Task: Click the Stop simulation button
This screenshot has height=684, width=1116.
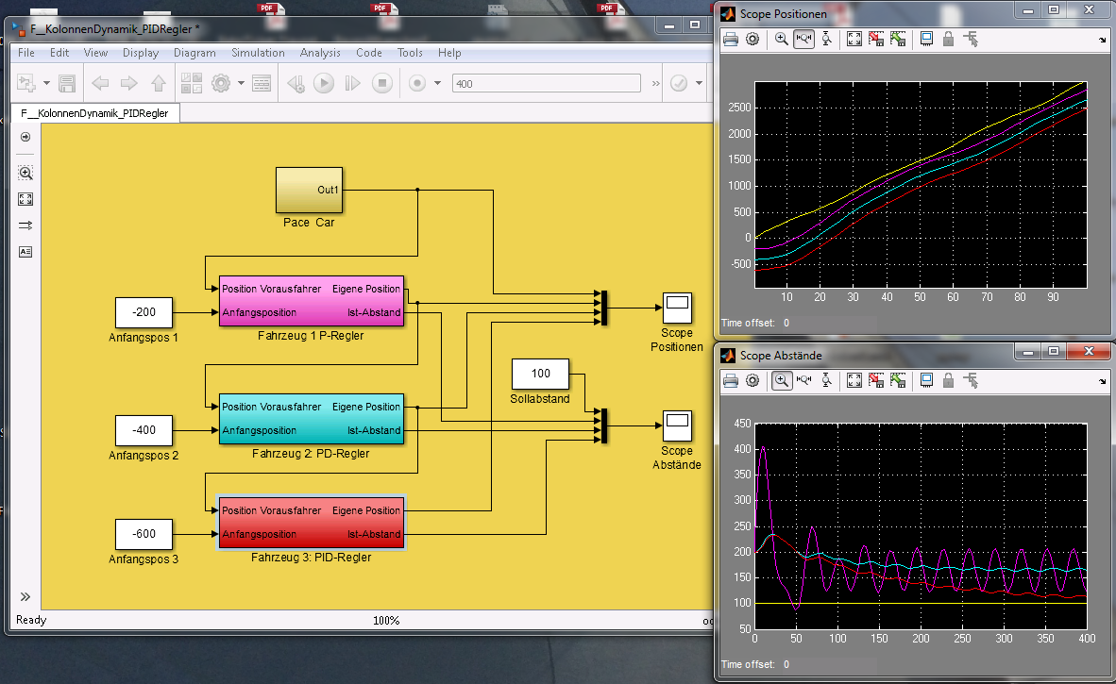Action: tap(381, 83)
